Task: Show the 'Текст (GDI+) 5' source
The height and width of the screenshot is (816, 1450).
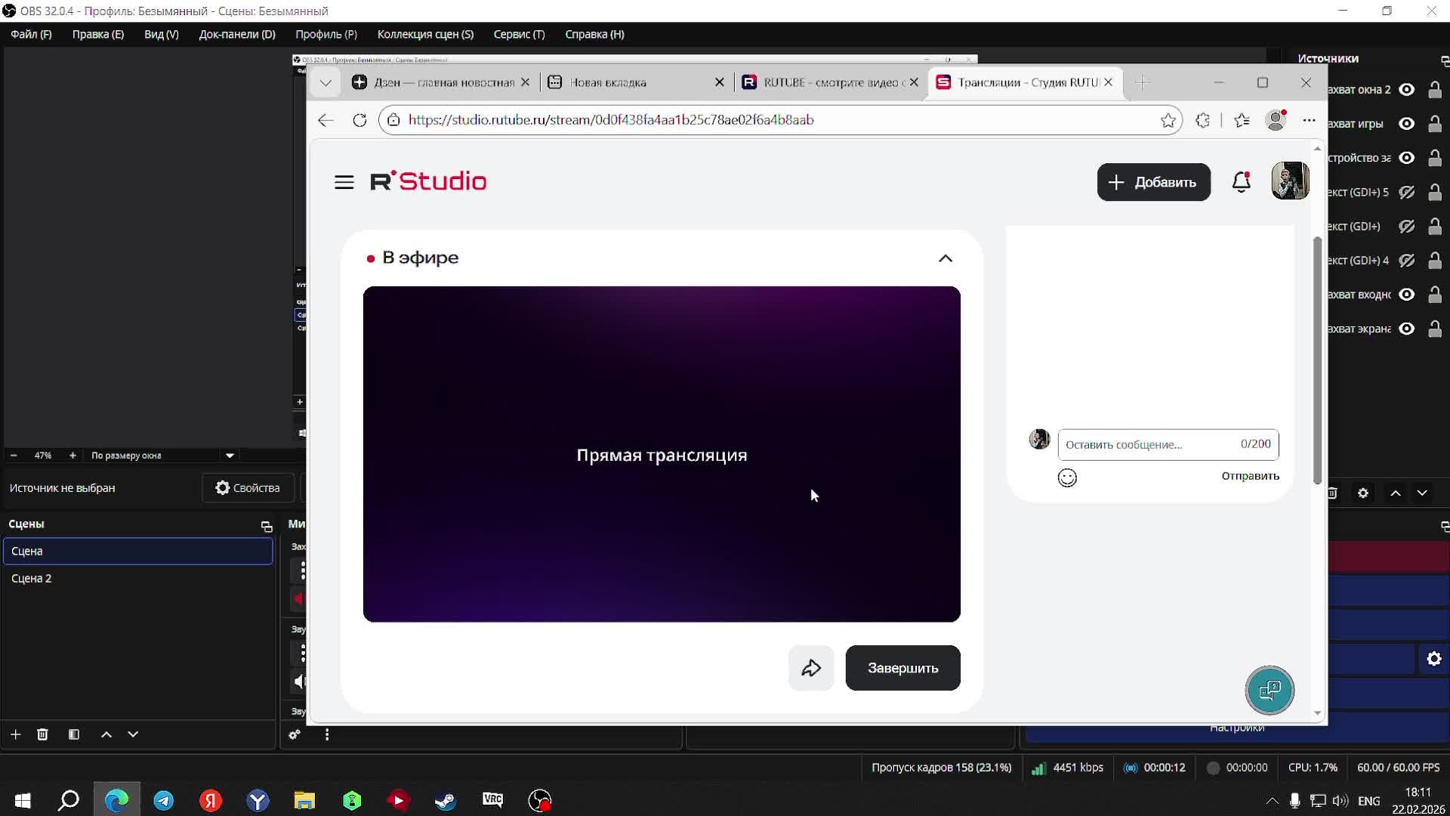Action: (1406, 193)
